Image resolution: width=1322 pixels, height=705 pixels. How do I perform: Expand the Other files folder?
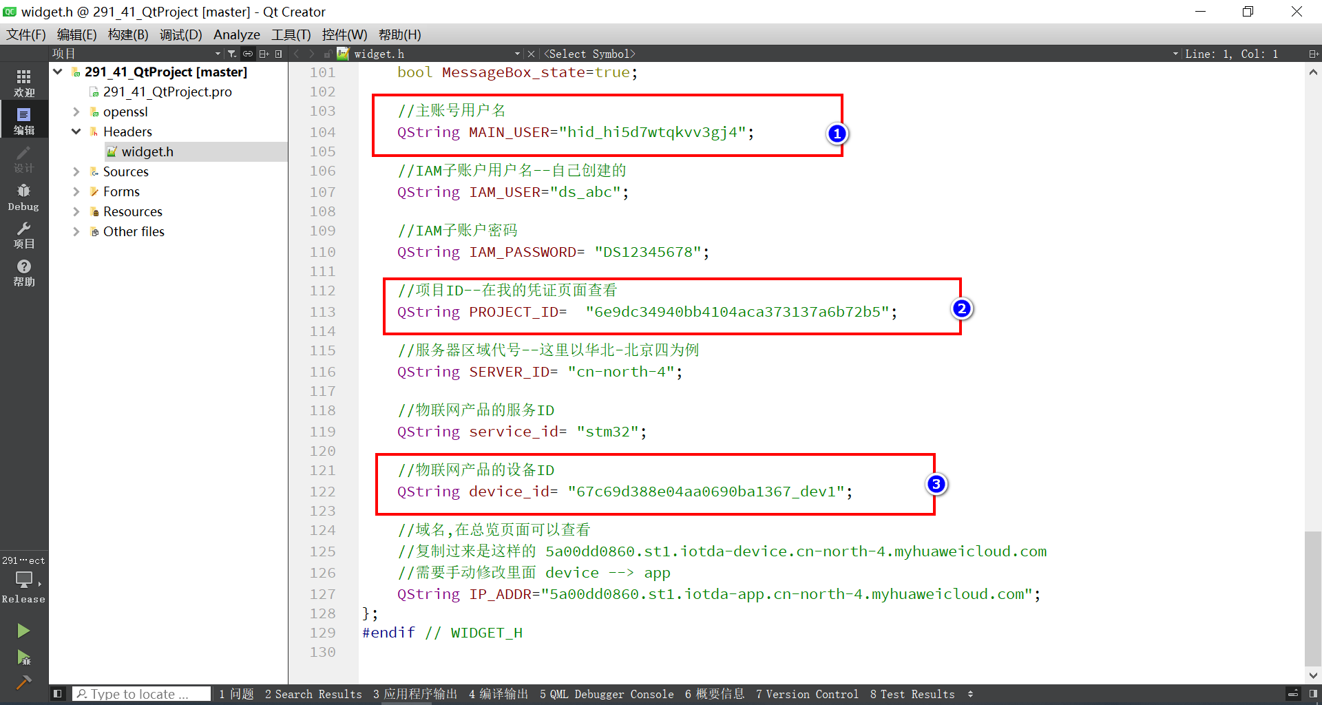76,231
